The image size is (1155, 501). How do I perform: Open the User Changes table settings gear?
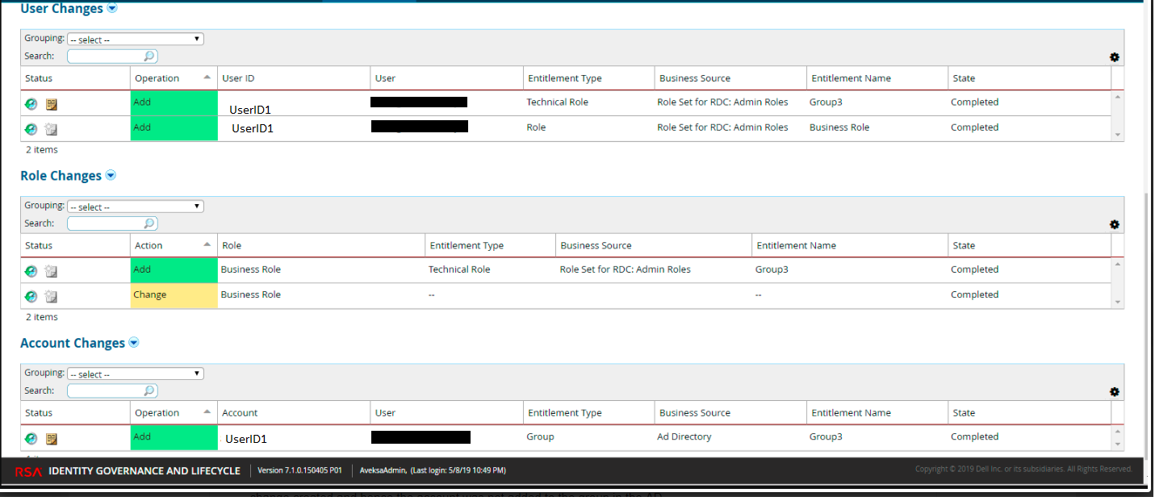tap(1114, 57)
